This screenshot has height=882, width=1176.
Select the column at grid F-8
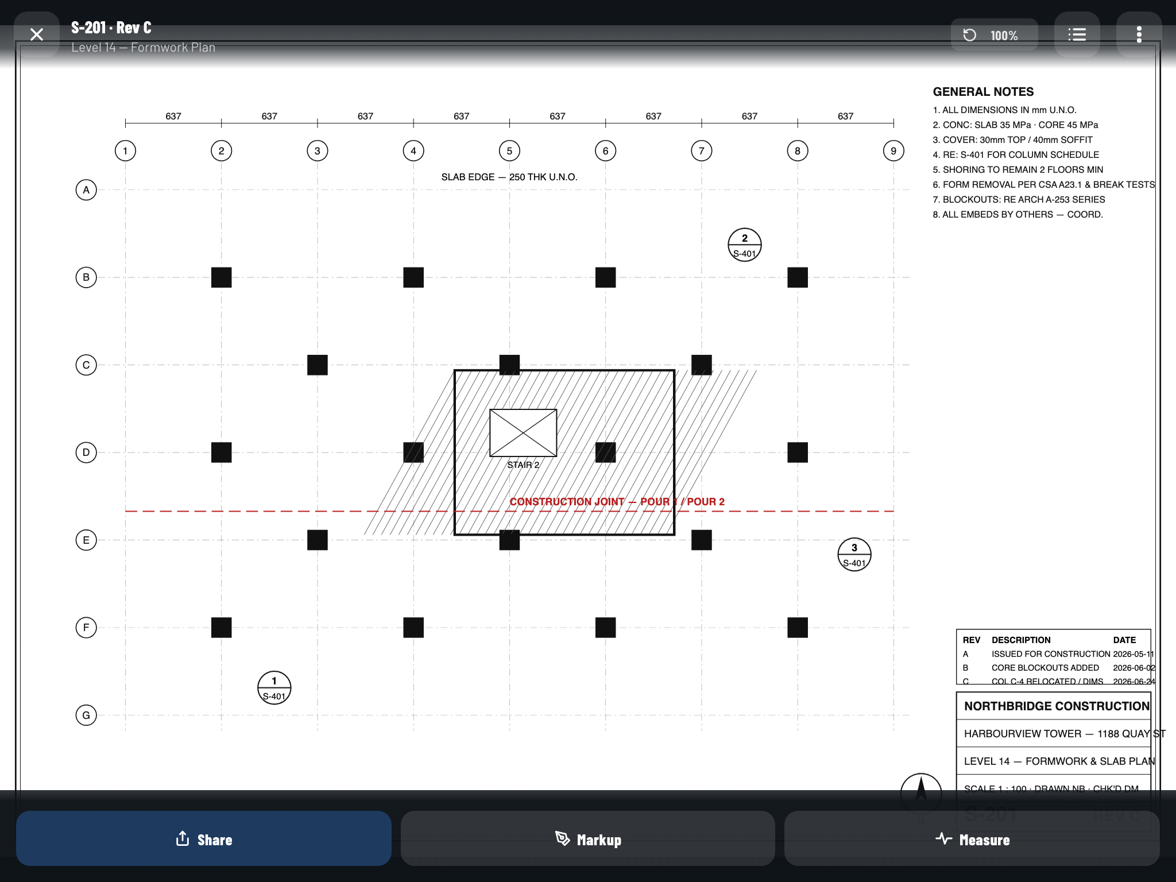tap(798, 628)
